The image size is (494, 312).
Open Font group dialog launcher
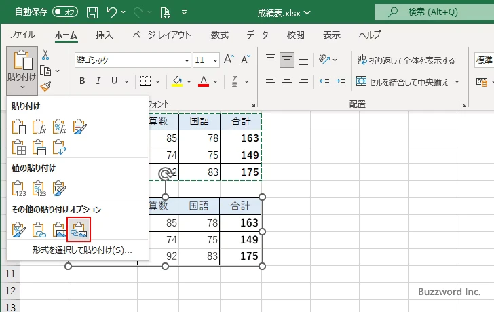[252, 104]
